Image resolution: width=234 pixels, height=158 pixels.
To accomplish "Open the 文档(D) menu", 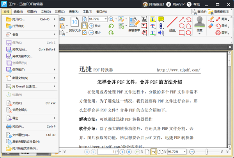I will pyautogui.click(x=46, y=12).
